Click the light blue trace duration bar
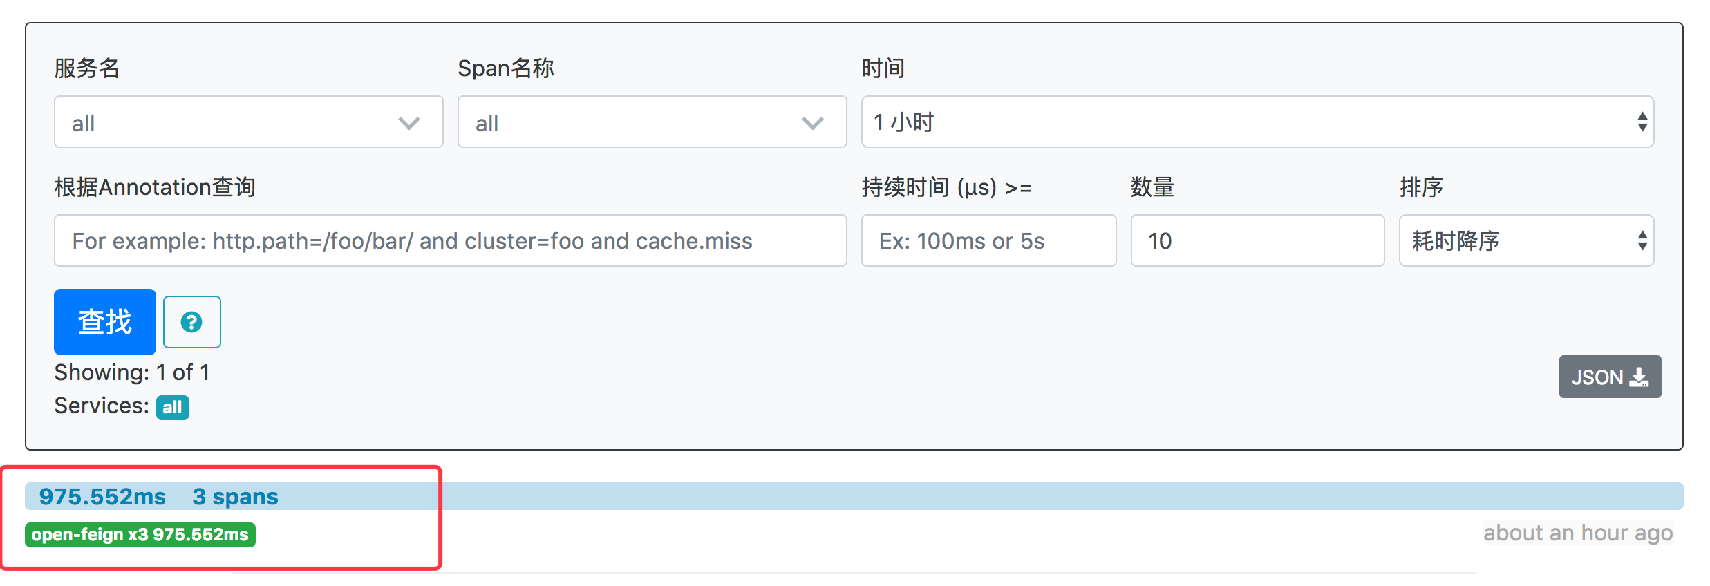The height and width of the screenshot is (586, 1710). (x=968, y=497)
